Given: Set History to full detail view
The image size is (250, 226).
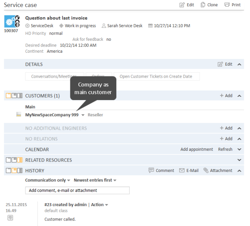Looking at the screenshot, I should (20, 170).
